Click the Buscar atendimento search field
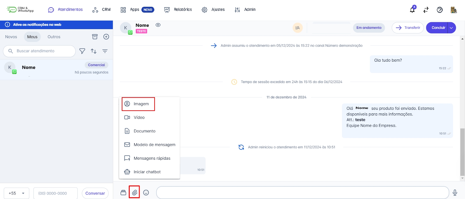The width and height of the screenshot is (465, 199). pyautogui.click(x=39, y=51)
